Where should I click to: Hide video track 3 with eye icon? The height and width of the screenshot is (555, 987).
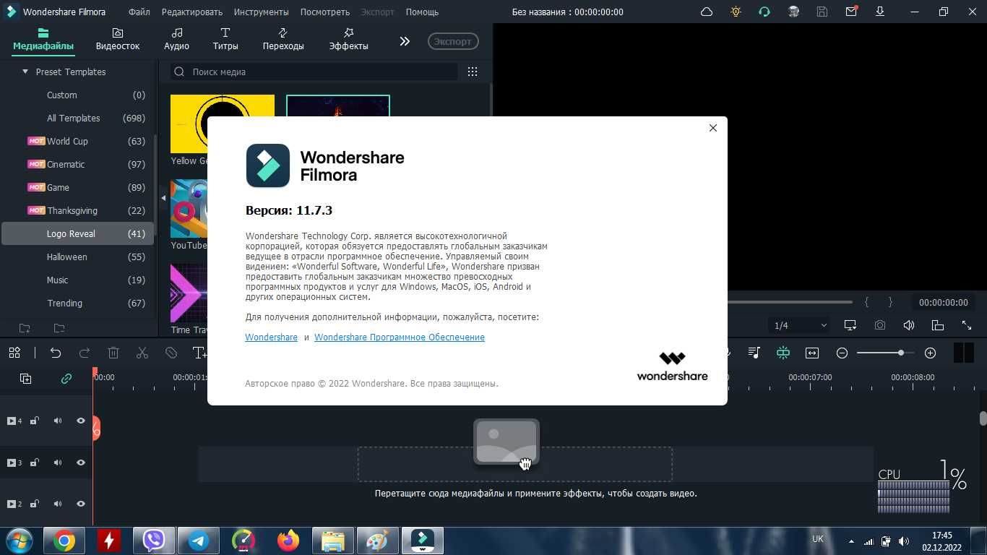tap(81, 462)
